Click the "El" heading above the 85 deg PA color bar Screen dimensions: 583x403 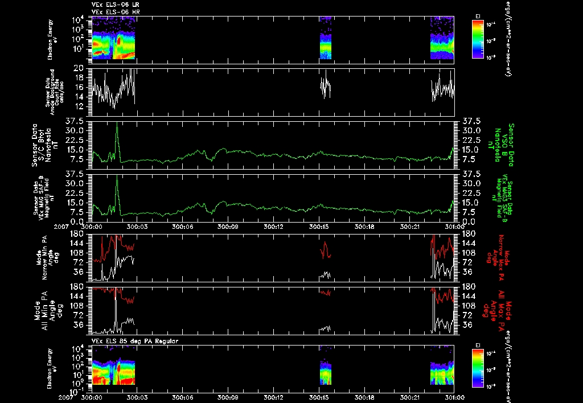[478, 346]
